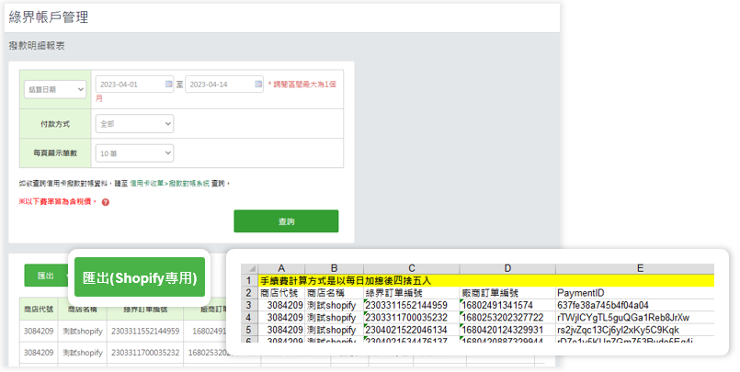Click the spreadsheet select-all corner triangle
The height and width of the screenshot is (372, 740).
[248, 268]
